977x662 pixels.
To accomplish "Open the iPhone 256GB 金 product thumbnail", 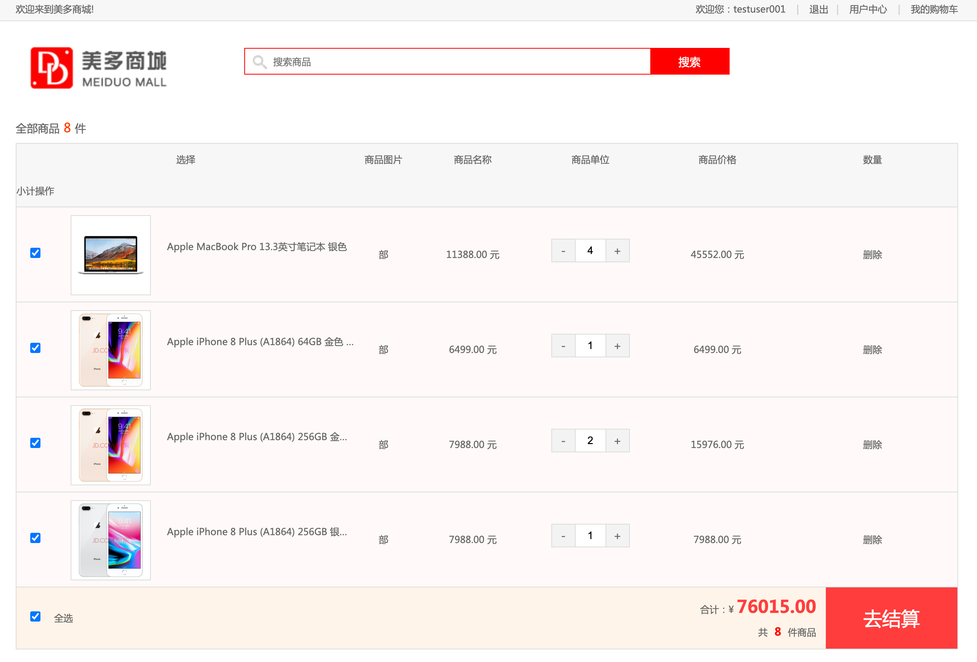I will (111, 445).
